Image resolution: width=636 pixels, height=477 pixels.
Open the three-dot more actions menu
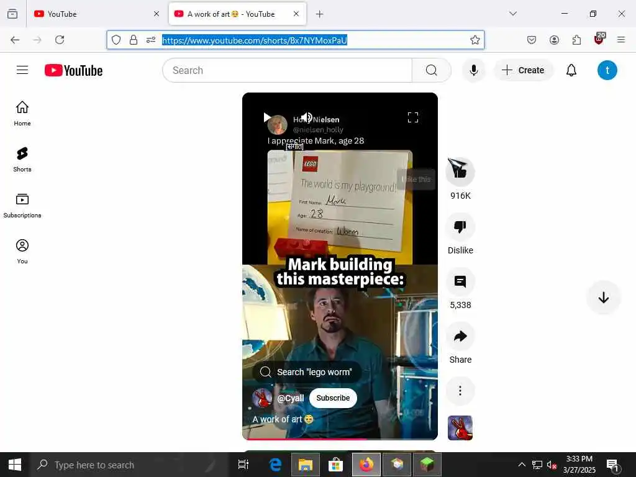pos(460,391)
